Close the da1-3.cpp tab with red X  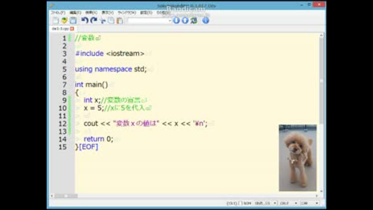click(72, 28)
